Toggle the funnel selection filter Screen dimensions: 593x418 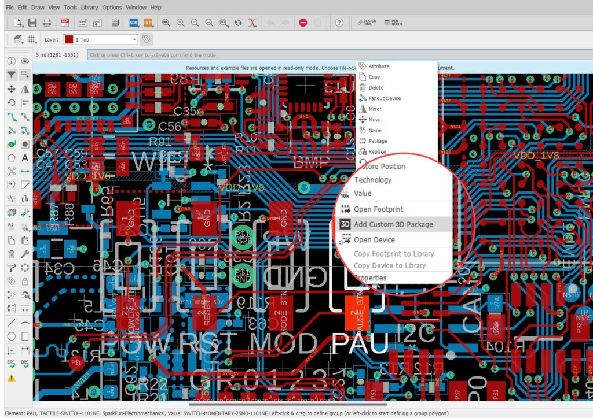pos(11,75)
